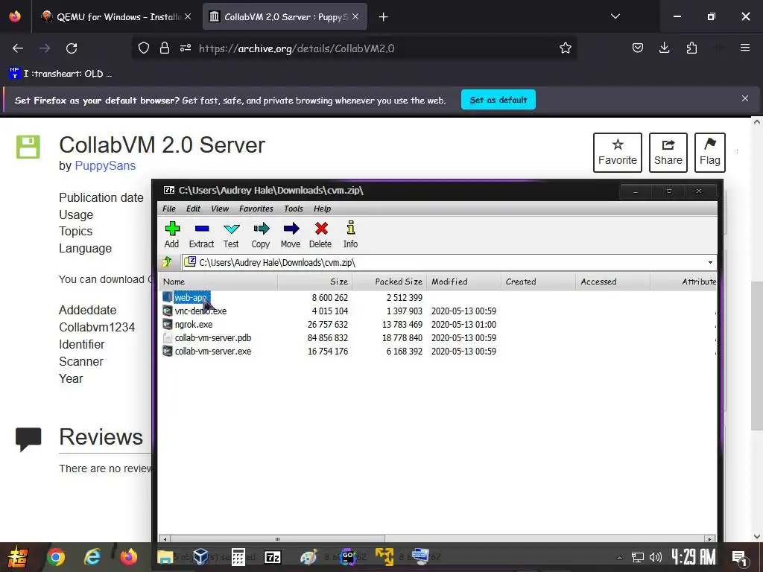Viewport: 763px width, 572px height.
Task: Select the web-app folder
Action: (191, 297)
